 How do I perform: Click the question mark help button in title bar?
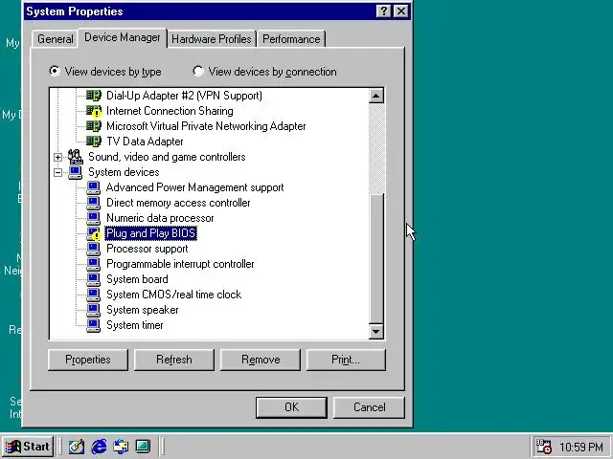tap(383, 11)
